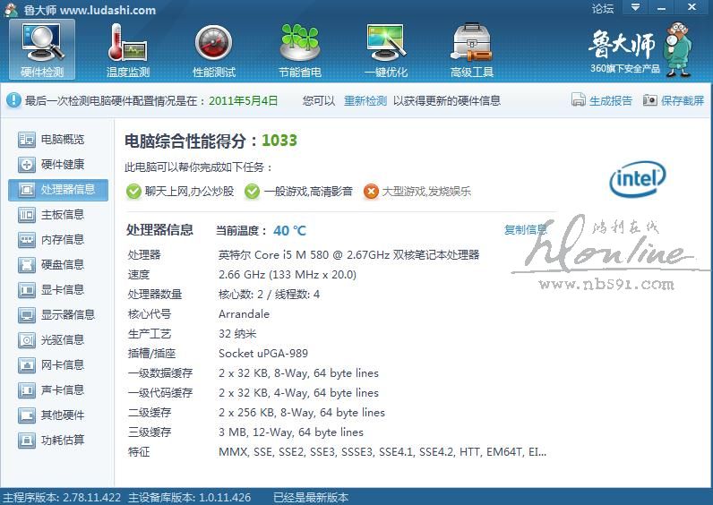Click the 3 MB, 12-Way L3 cache value
This screenshot has width=713, height=505.
(x=291, y=432)
